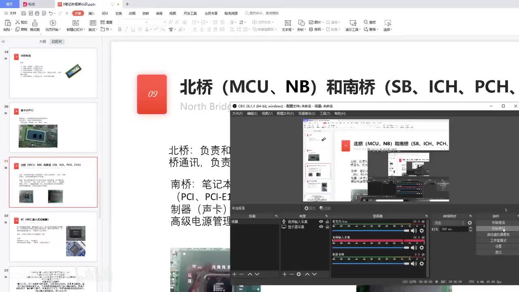Click OBS Start Recording (开始录制) button
Screen dimensions: 519x292
coord(498,228)
